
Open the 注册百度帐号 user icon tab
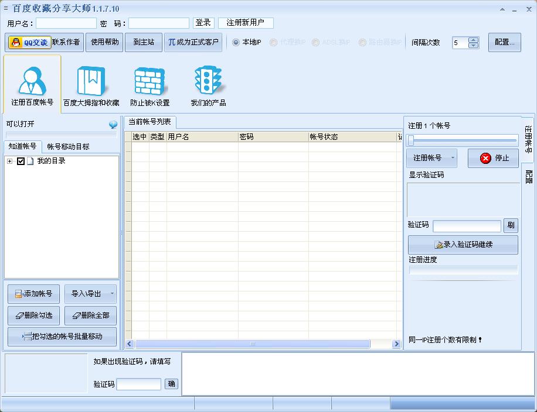pos(32,84)
